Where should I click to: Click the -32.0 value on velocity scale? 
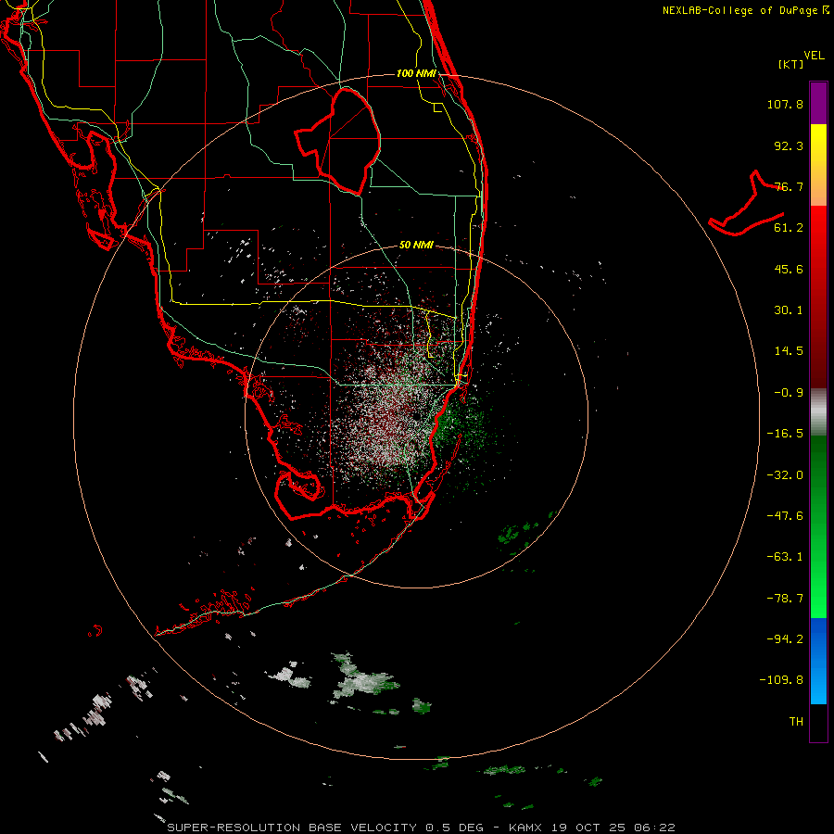pyautogui.click(x=785, y=475)
